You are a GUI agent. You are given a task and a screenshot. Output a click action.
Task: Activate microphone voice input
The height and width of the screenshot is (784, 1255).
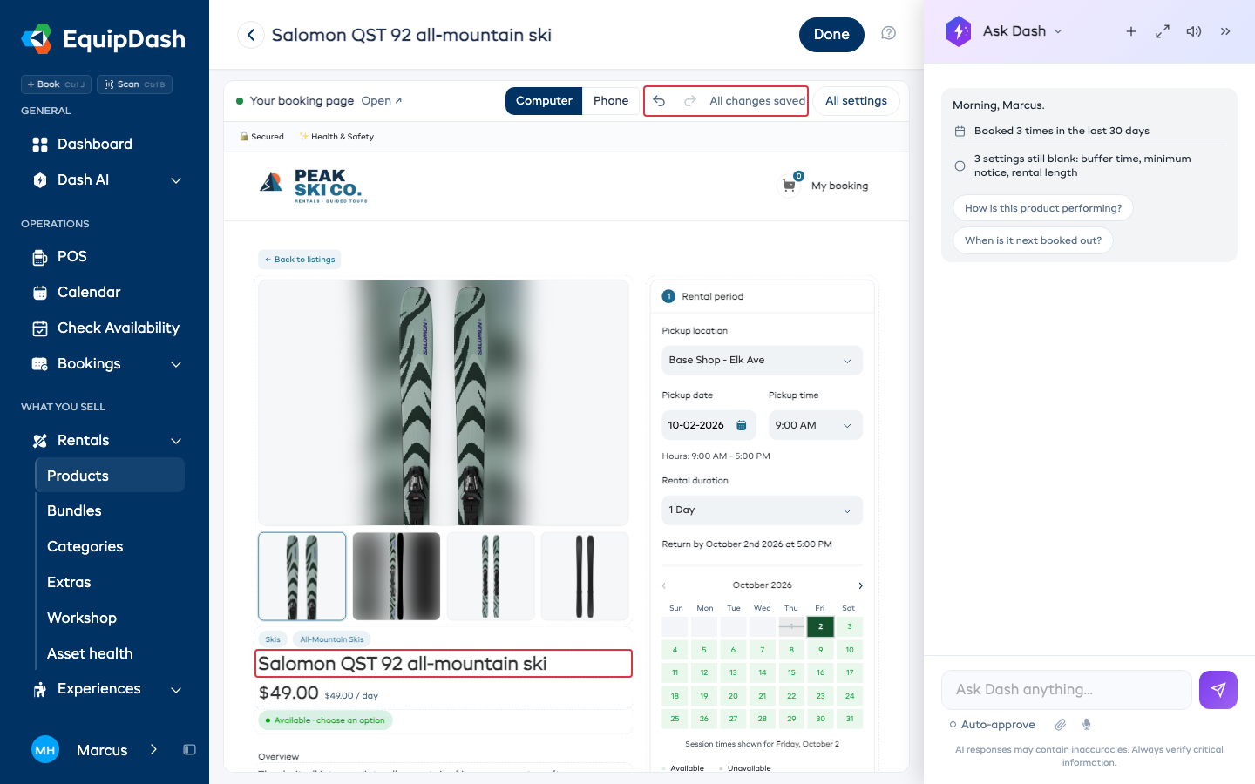click(1087, 725)
